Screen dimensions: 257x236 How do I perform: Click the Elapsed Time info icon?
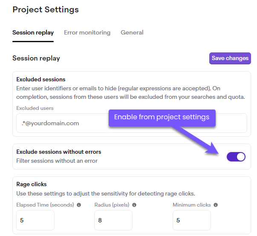coord(79,205)
